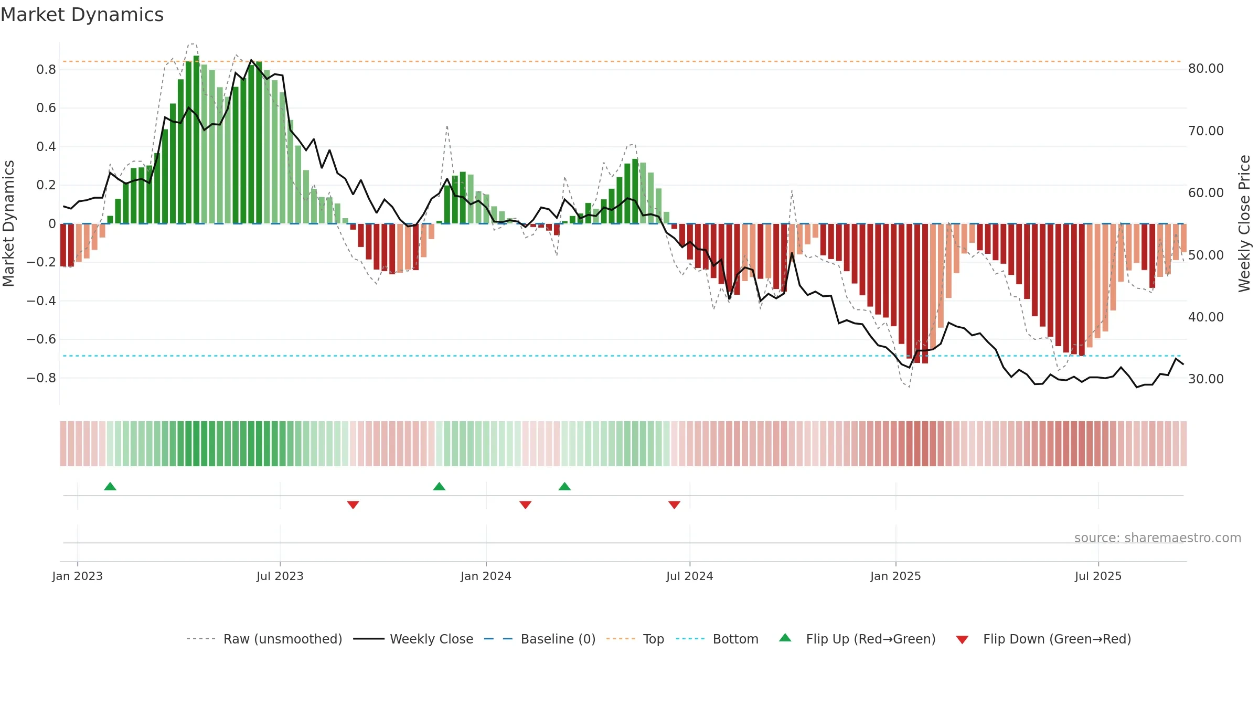Select the green flip-up marker after Jan 2024
Screen dimensions: 1259x708
[564, 486]
